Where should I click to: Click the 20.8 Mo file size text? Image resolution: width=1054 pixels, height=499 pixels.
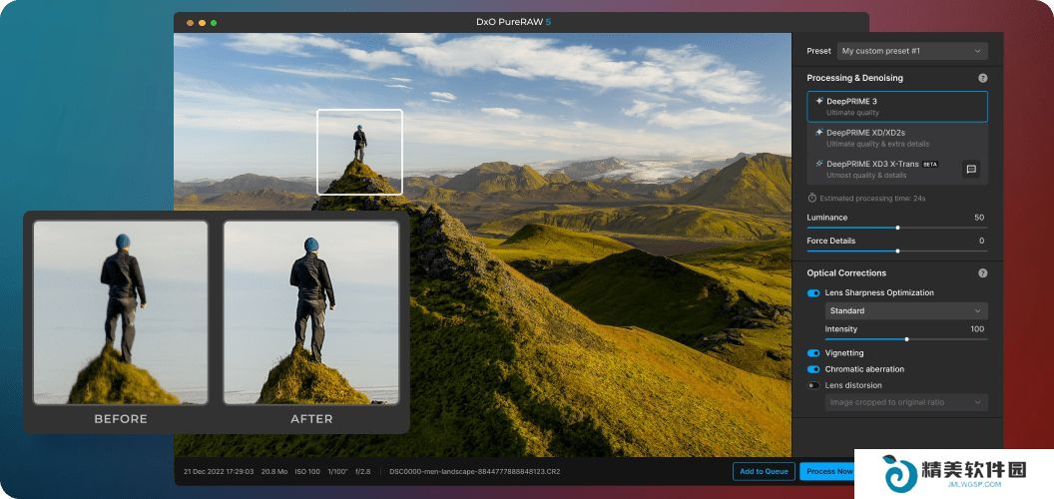point(274,471)
